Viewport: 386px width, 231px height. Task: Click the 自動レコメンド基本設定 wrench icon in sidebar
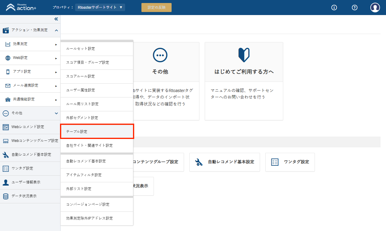(x=6, y=155)
